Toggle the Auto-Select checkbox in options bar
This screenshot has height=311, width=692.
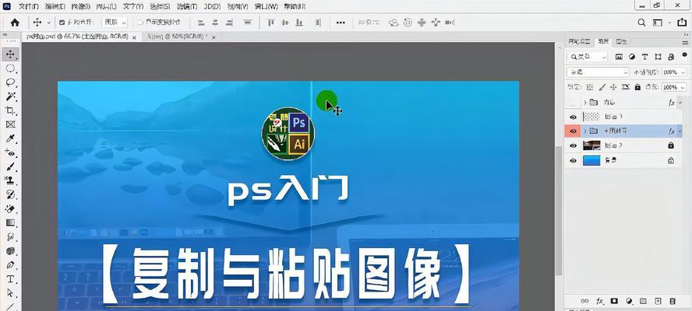(62, 23)
